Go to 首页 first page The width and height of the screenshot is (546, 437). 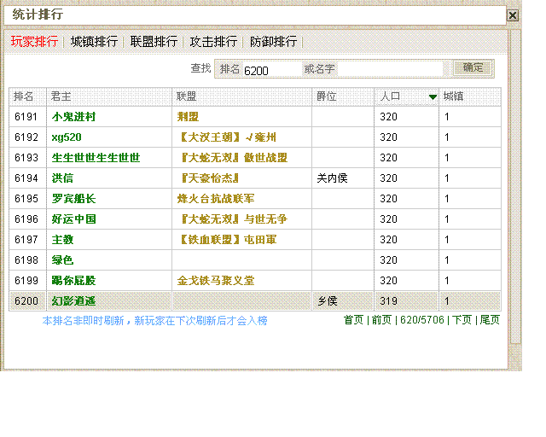tap(353, 320)
